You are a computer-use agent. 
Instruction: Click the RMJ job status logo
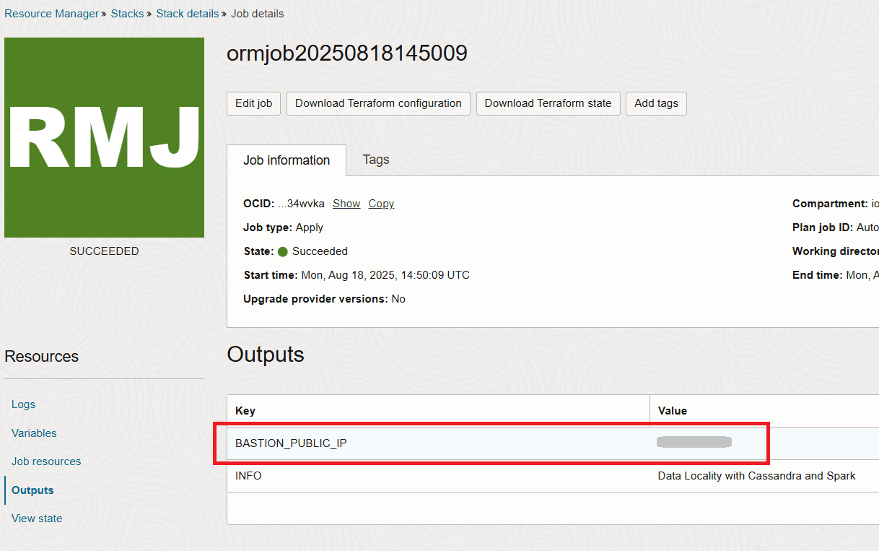click(104, 137)
